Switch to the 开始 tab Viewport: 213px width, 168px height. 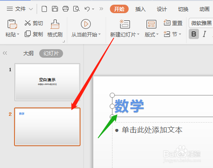(119, 9)
